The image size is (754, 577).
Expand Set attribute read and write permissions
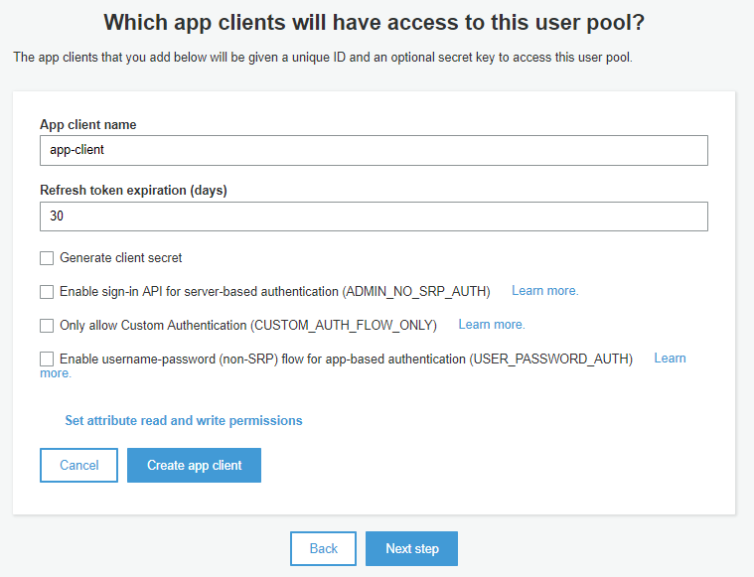coord(183,421)
